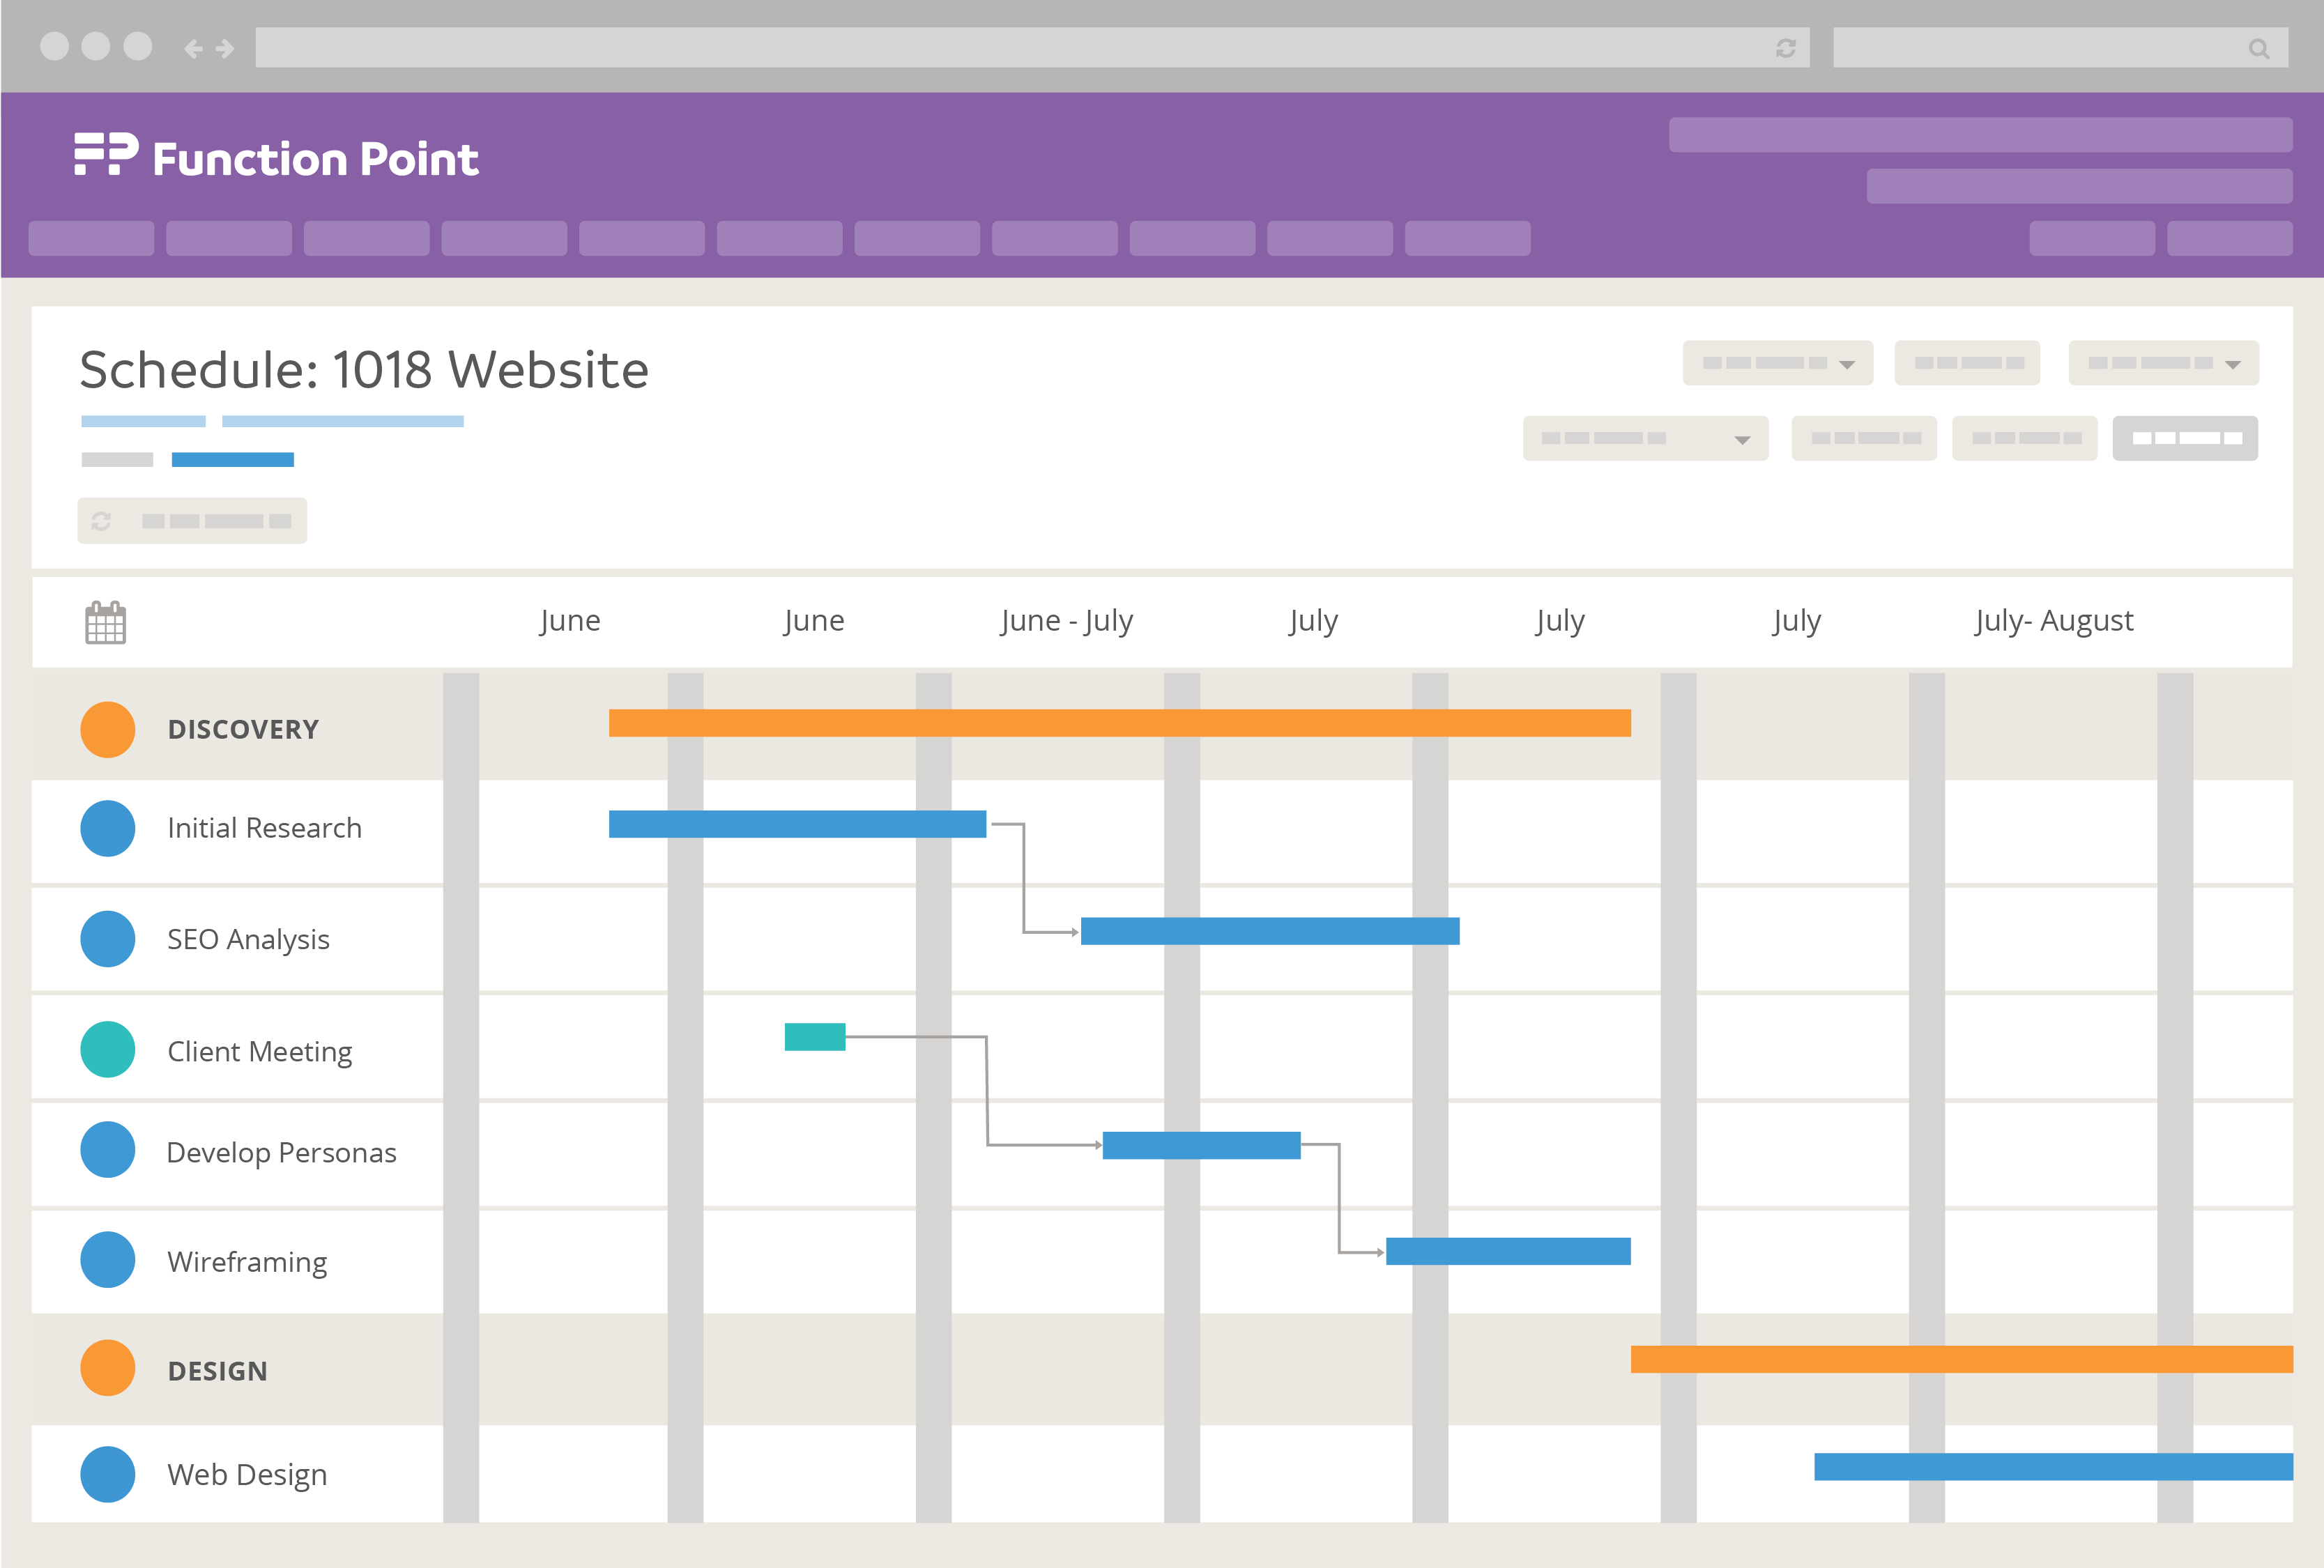Click the Wireframing task bar in the Gantt chart
Viewport: 2324px width, 1568px height.
(1508, 1251)
